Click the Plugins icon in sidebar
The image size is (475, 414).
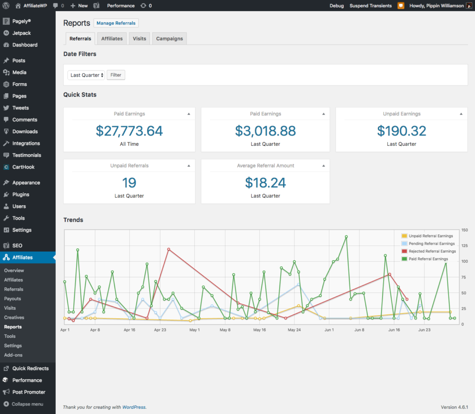(6, 194)
